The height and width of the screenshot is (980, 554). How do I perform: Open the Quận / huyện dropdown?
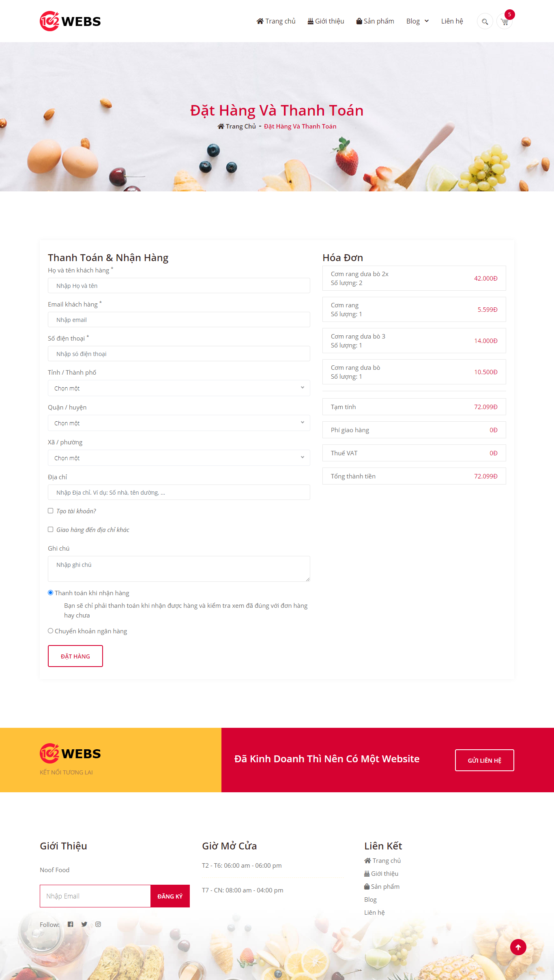(x=179, y=423)
